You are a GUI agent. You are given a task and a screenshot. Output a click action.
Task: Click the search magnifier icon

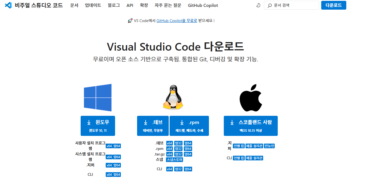pyautogui.click(x=270, y=5)
